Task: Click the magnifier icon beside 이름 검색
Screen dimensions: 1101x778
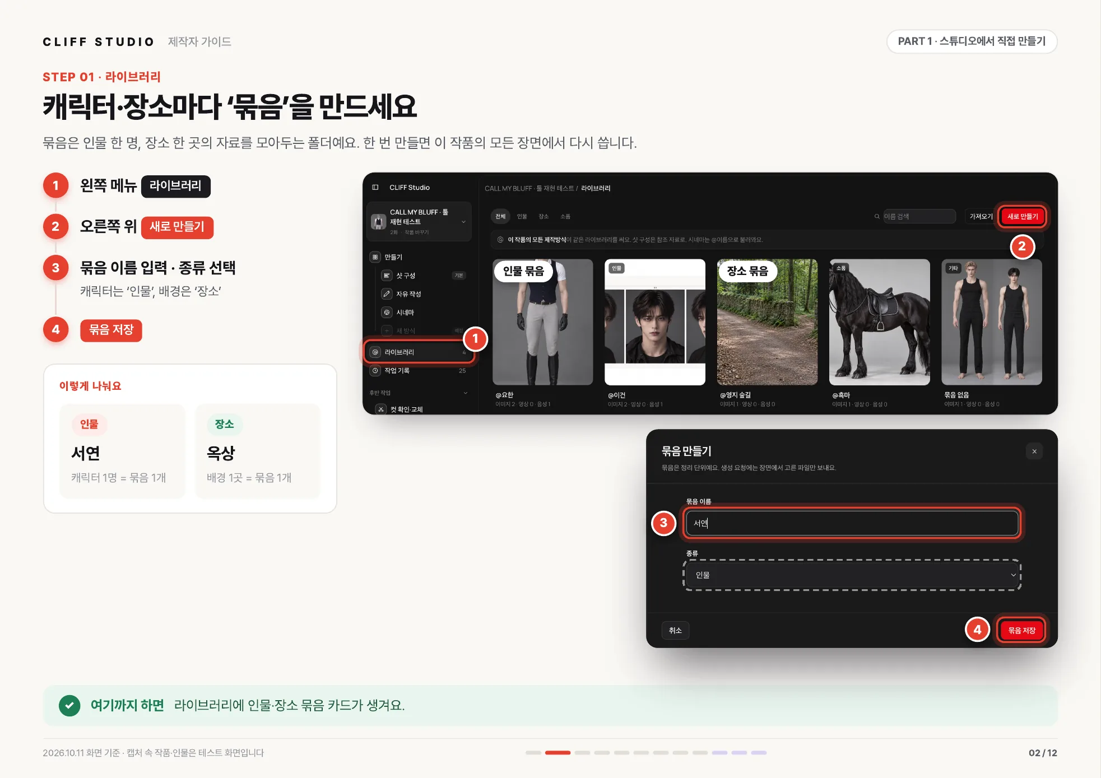Action: coord(877,216)
